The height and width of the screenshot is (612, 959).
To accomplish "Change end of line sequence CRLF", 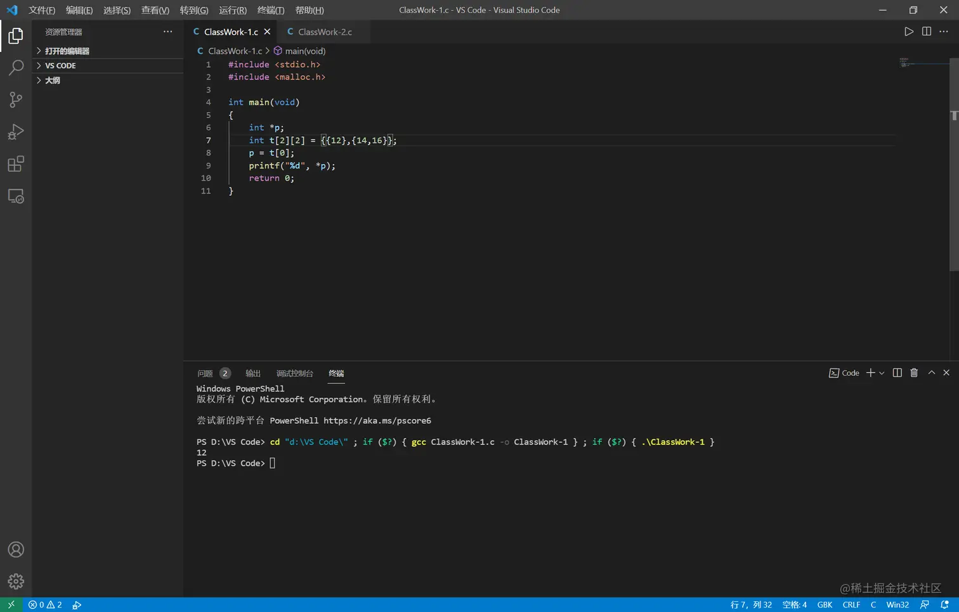I will [x=851, y=605].
